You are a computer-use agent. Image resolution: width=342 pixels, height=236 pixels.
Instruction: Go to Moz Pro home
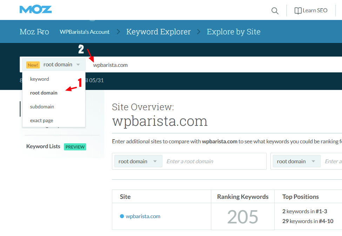[34, 32]
